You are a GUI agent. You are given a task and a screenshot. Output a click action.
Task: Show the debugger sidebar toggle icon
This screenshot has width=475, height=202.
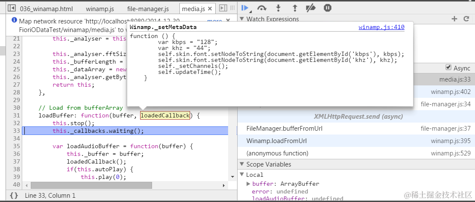click(x=223, y=8)
